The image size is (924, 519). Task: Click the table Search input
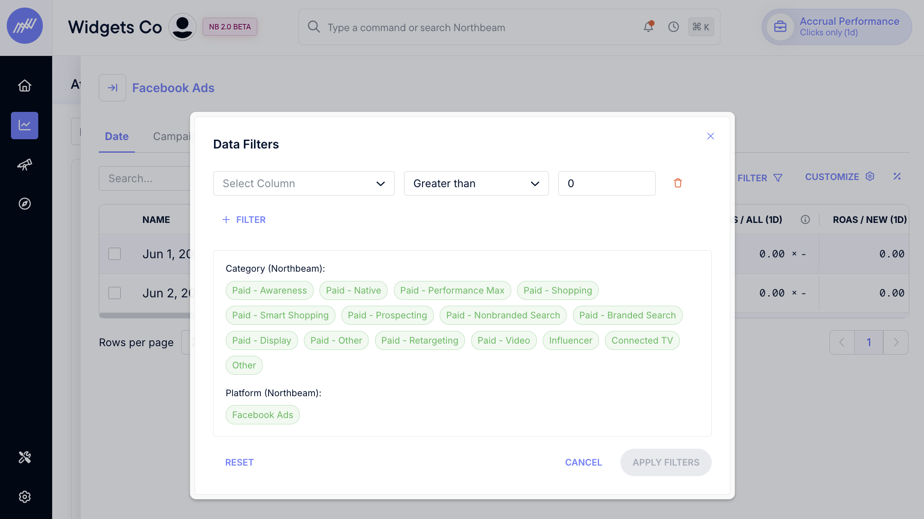[145, 178]
